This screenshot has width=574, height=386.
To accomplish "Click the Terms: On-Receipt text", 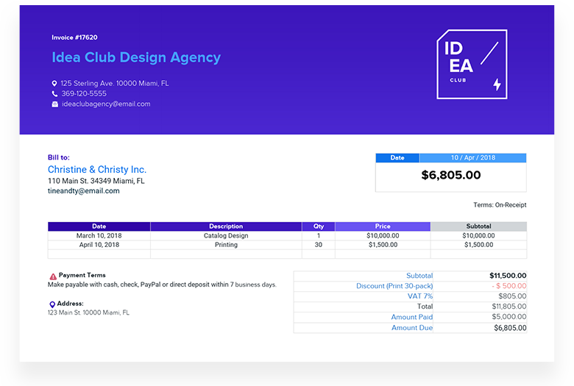I will click(x=500, y=205).
